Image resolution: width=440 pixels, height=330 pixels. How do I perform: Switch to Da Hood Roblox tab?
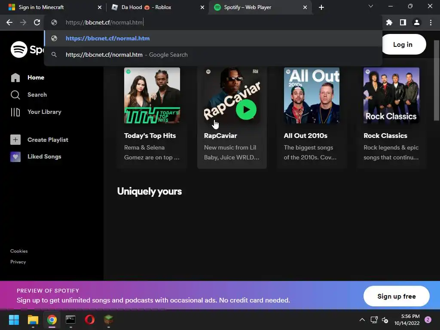tap(157, 7)
